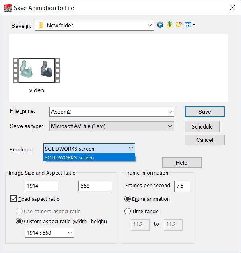Viewport: 241px width, 253px height.
Task: Select Custom aspect ratio radio button
Action: [19, 221]
